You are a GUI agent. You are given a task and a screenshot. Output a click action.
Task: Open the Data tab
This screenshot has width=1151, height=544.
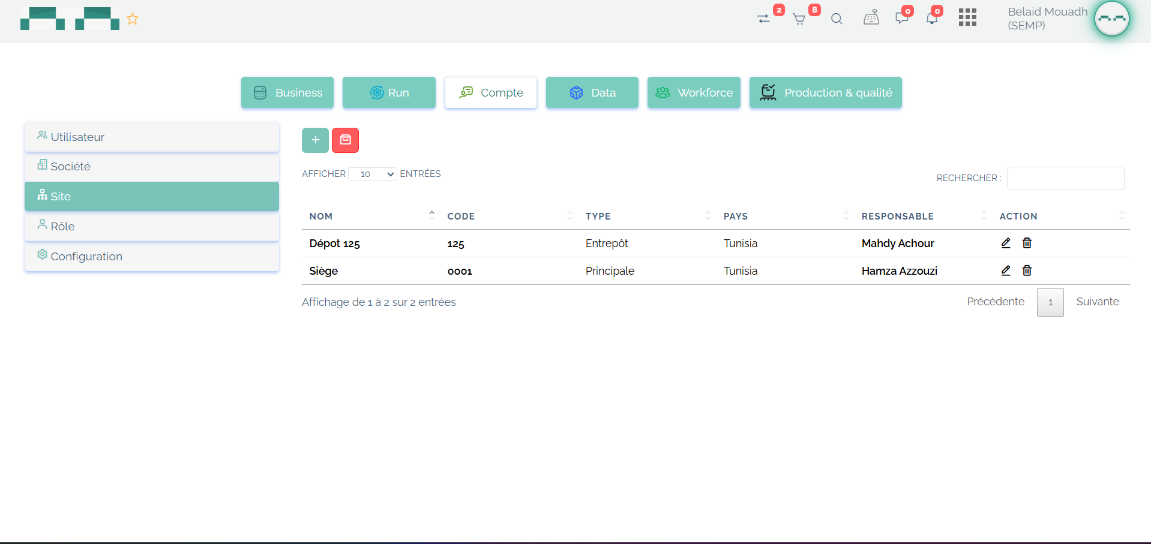tap(592, 92)
